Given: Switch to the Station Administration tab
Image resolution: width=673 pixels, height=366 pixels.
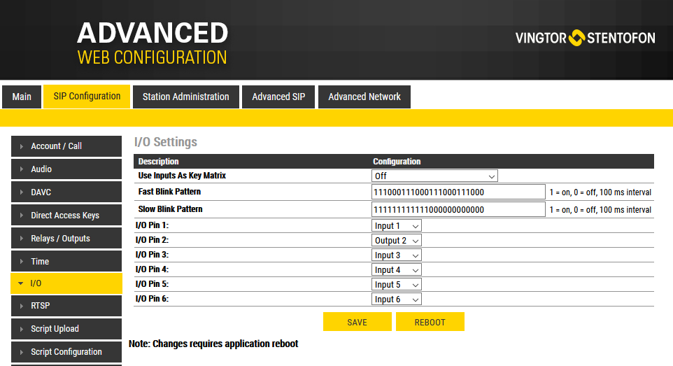Looking at the screenshot, I should tap(185, 97).
